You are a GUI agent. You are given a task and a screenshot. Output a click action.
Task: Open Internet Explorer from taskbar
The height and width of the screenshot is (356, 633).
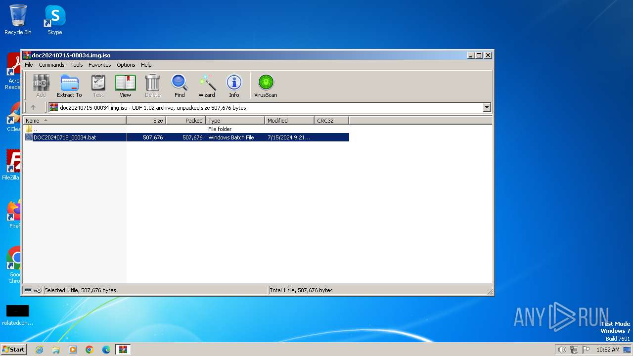point(39,350)
